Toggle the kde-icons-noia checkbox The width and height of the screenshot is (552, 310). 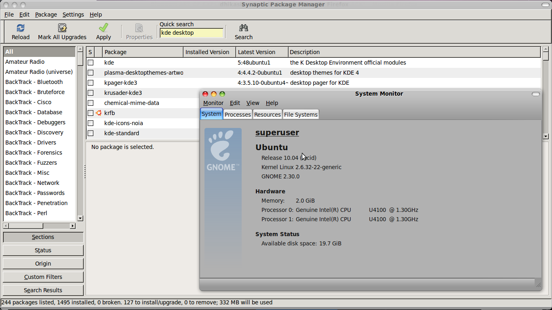(91, 123)
